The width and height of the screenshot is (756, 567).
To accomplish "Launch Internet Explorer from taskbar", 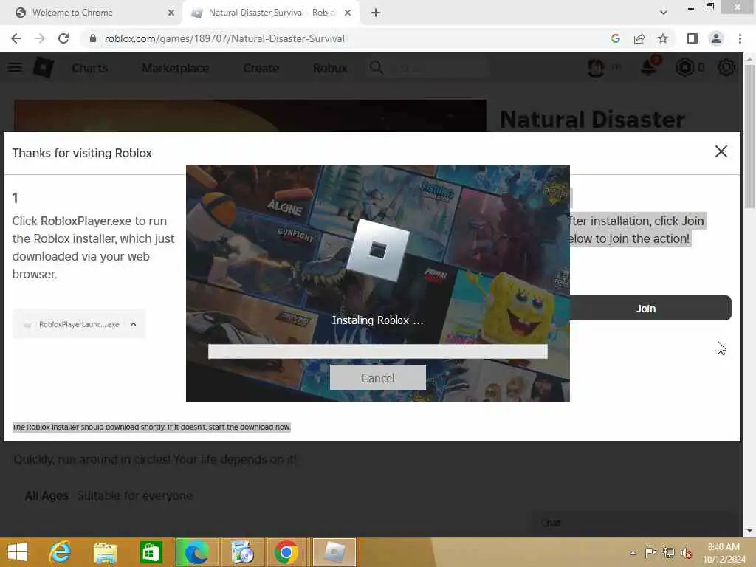I will click(61, 552).
